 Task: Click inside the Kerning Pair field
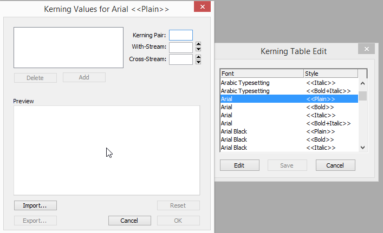point(181,35)
